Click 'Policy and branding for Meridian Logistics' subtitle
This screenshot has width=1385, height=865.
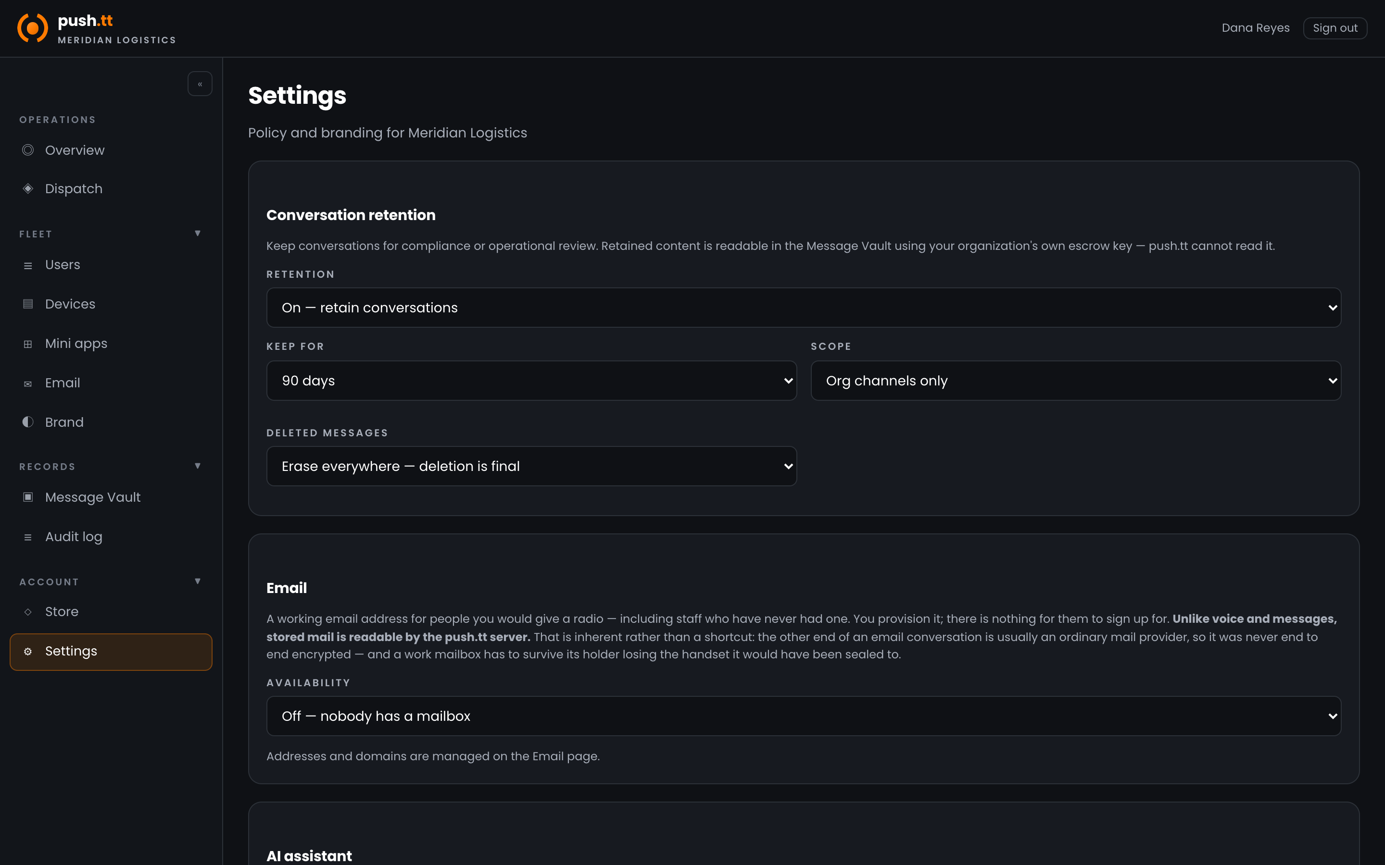point(388,133)
